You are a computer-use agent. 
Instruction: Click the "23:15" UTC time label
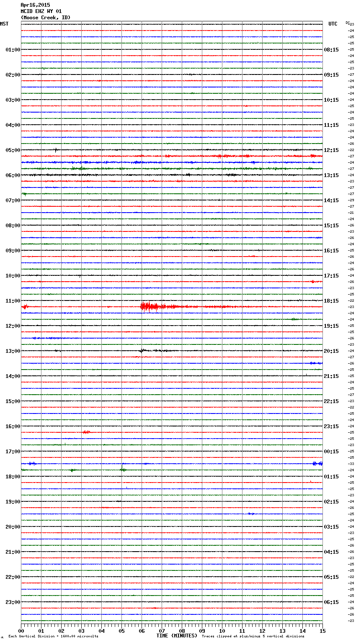tap(331, 426)
